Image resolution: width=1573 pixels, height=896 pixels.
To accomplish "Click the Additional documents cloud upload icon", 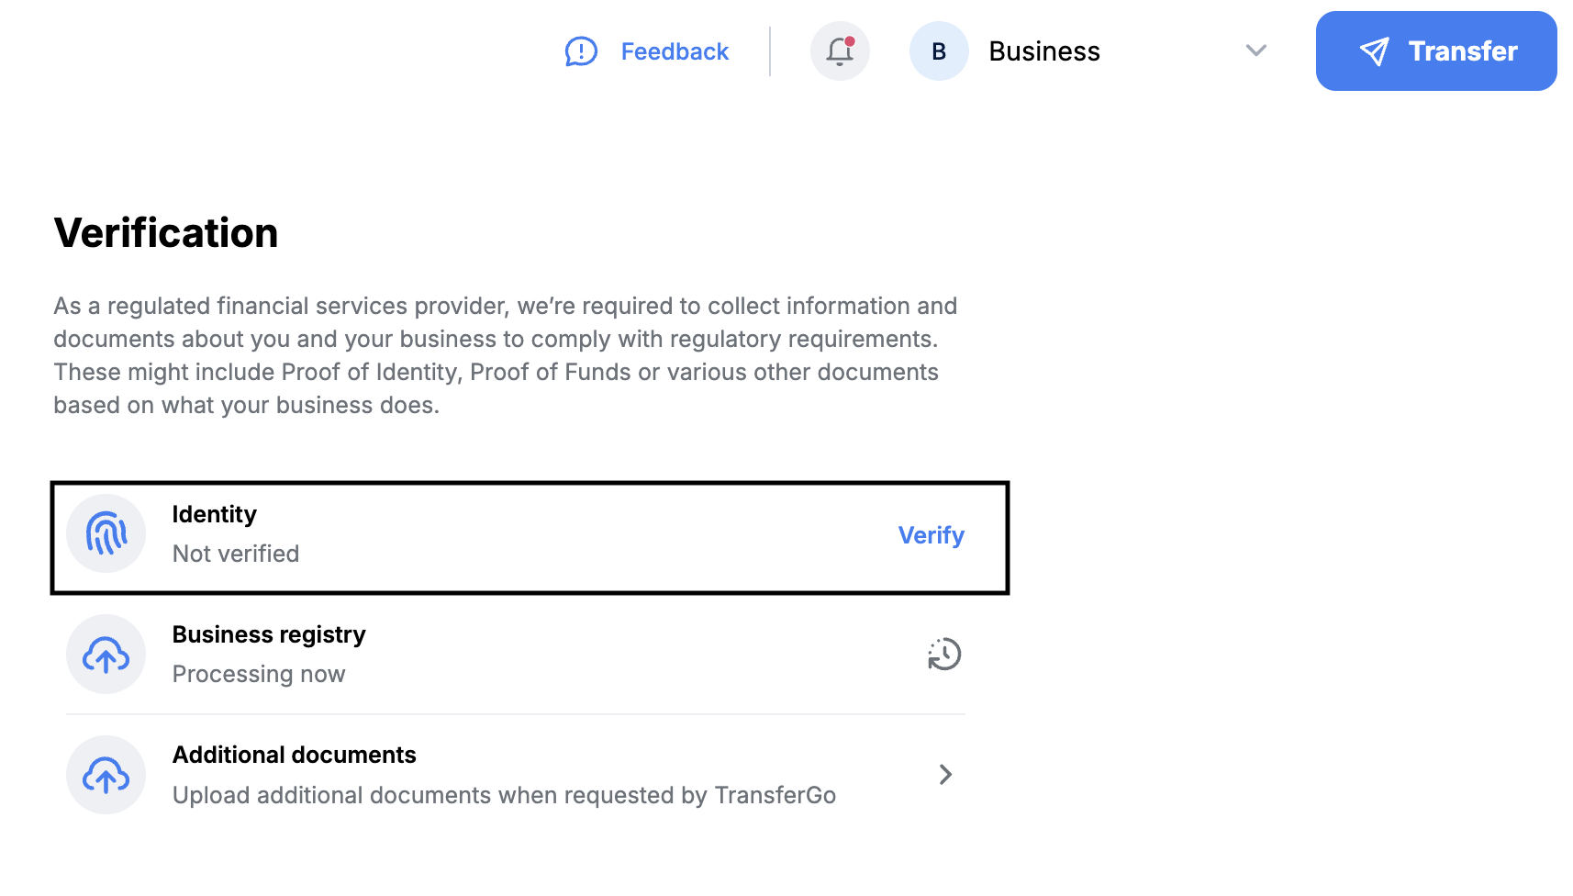I will (106, 775).
